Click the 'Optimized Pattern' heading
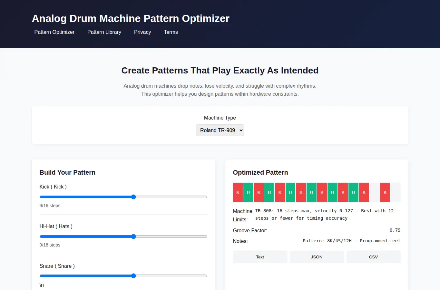The image size is (440, 290). click(x=260, y=172)
